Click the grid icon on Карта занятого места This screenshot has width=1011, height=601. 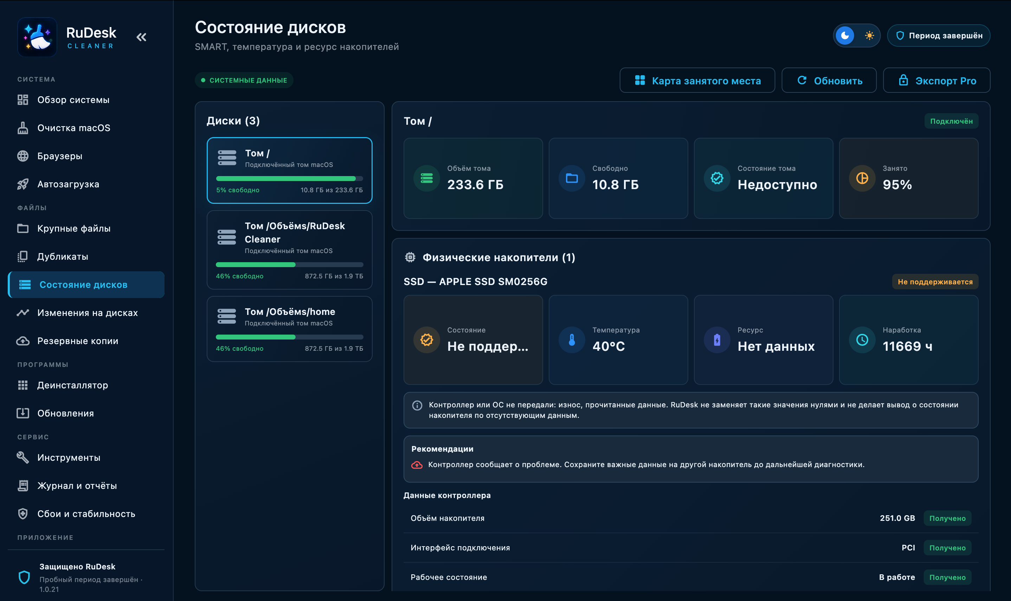(640, 80)
